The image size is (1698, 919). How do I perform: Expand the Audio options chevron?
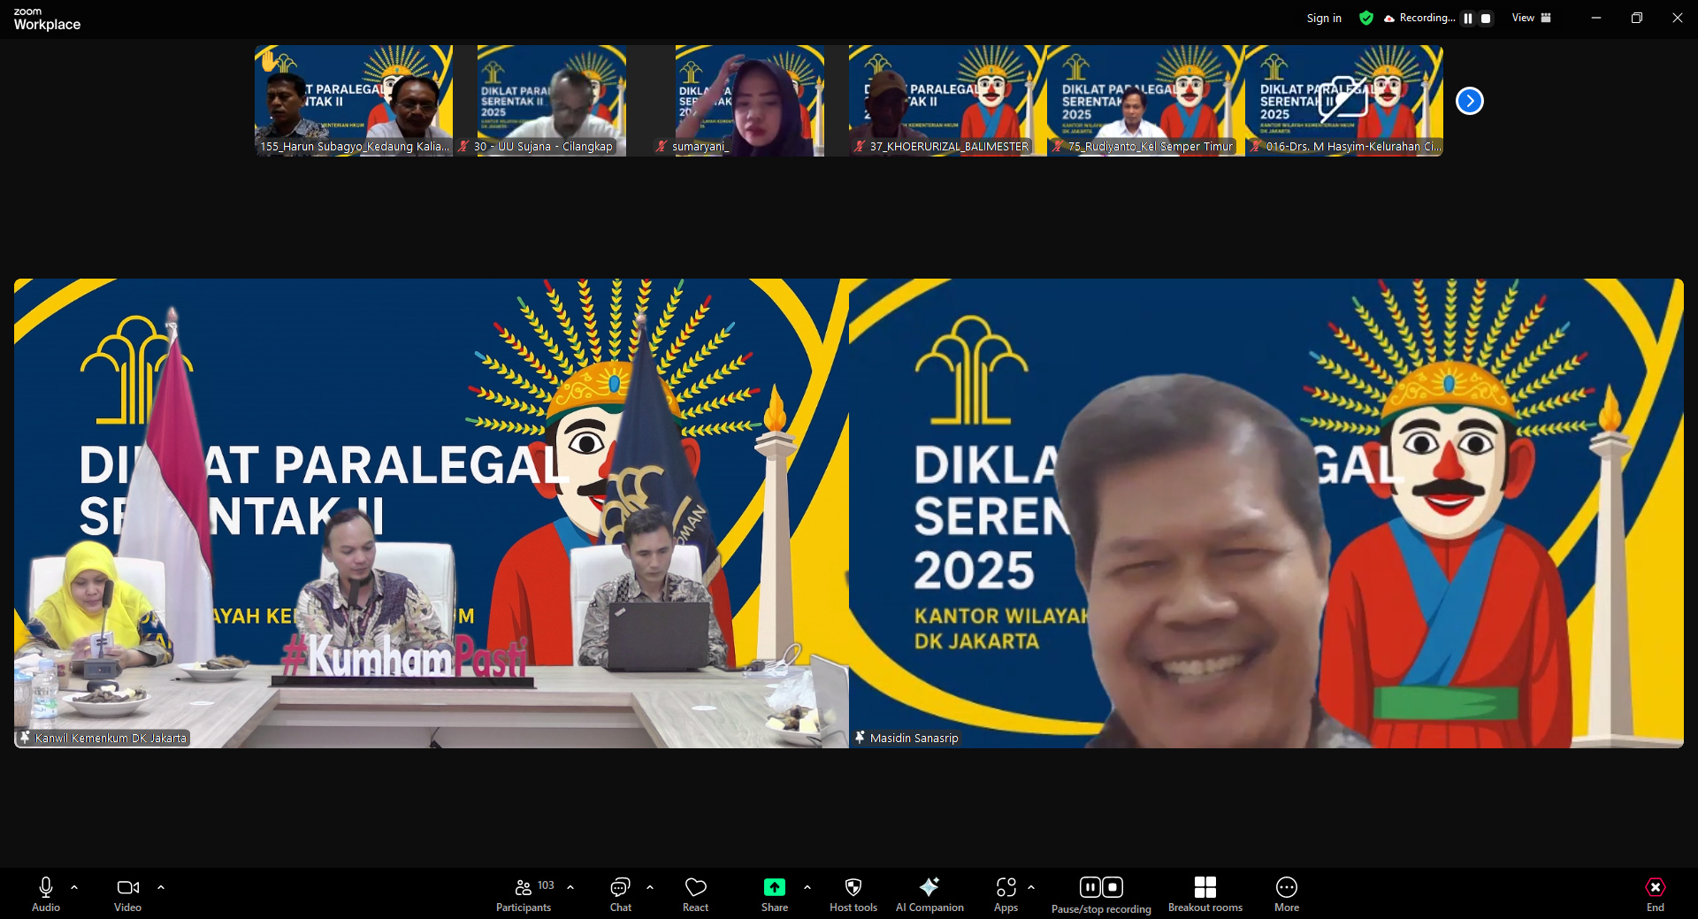pos(74,887)
